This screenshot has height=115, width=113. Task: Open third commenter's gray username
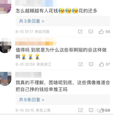point(28,75)
